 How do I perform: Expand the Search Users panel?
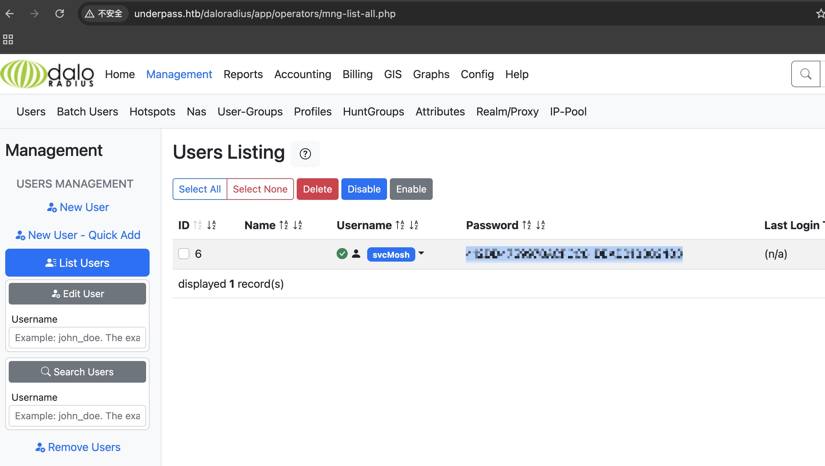(77, 372)
